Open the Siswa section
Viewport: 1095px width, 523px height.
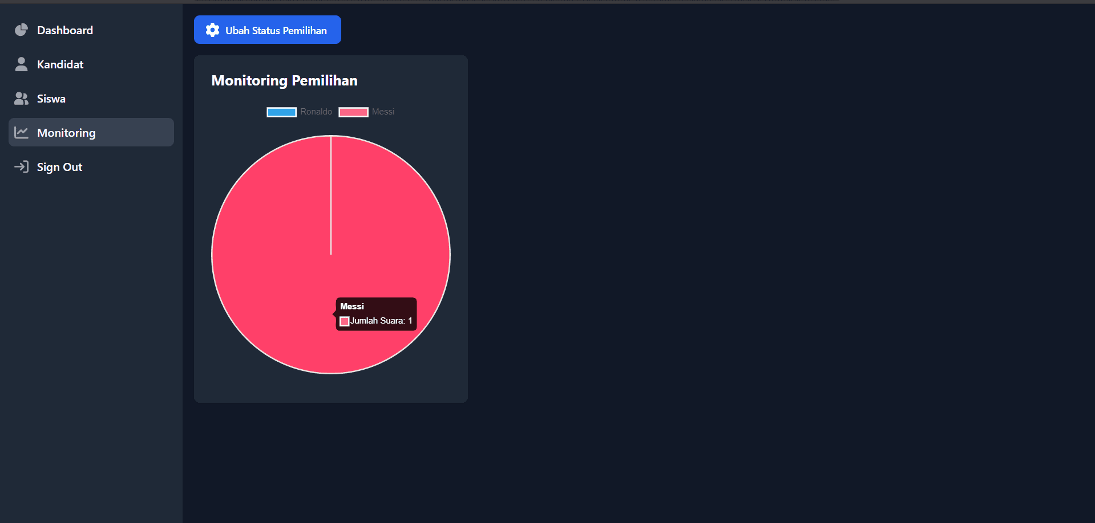[91, 98]
